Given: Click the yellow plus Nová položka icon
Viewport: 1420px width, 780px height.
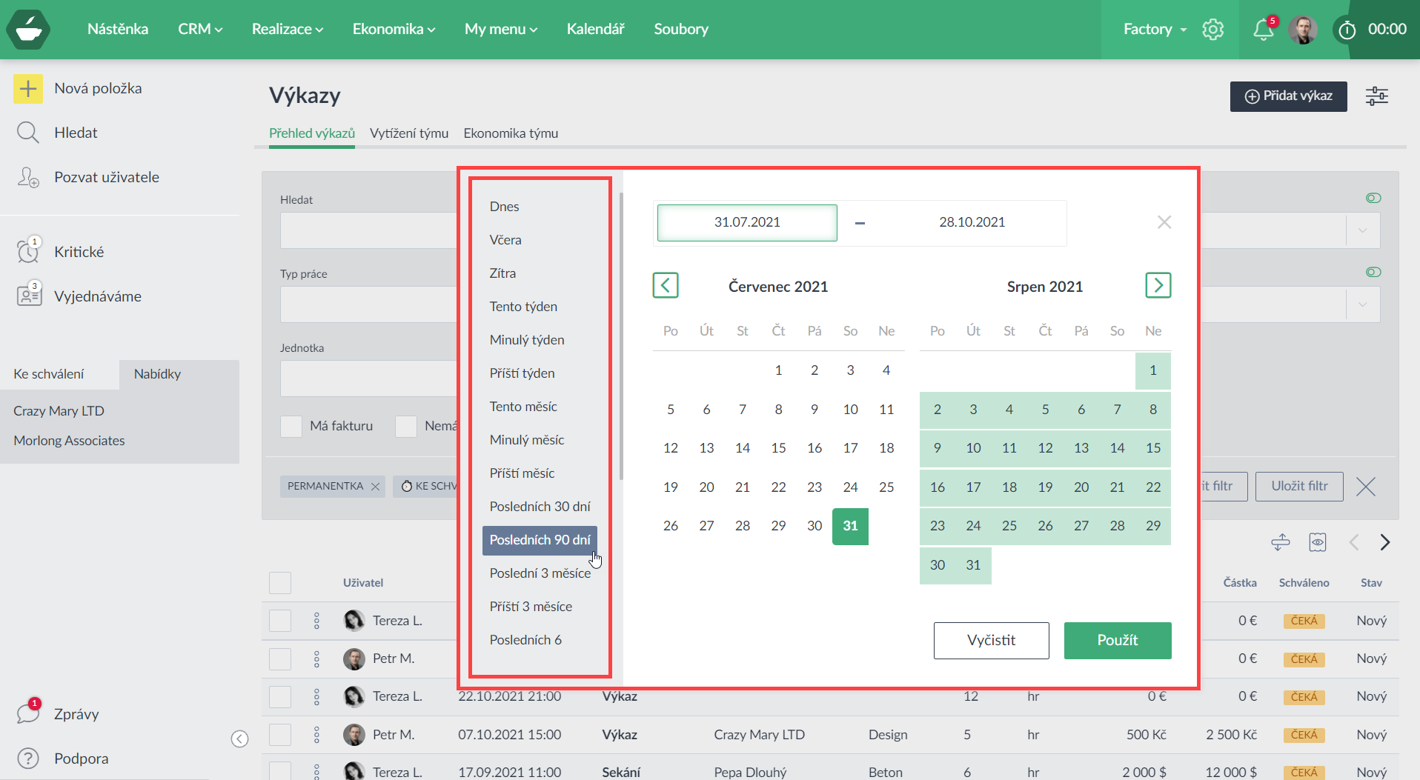Looking at the screenshot, I should pyautogui.click(x=28, y=89).
